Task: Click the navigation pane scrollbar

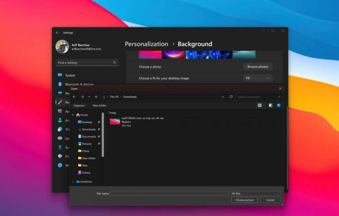Action: pyautogui.click(x=103, y=135)
